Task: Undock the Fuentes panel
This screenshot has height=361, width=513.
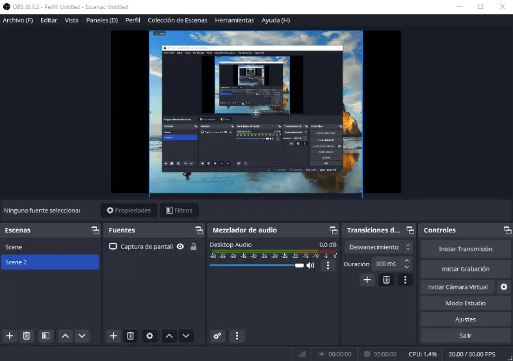Action: [199, 230]
